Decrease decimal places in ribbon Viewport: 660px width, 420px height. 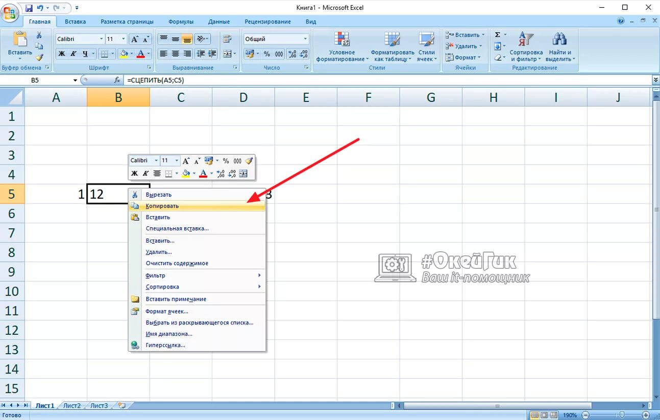[x=304, y=54]
